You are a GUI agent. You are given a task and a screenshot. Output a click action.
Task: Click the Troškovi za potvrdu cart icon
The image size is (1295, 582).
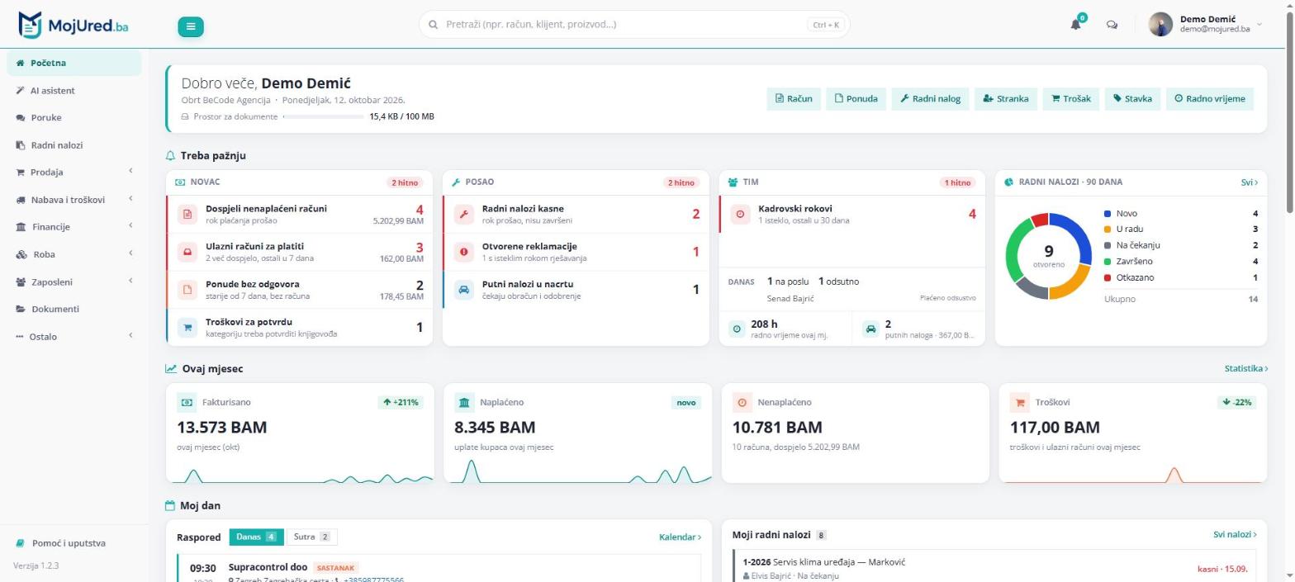(x=187, y=328)
